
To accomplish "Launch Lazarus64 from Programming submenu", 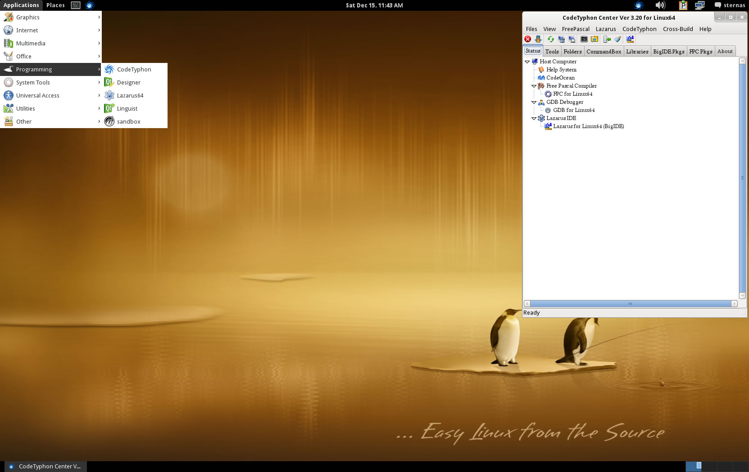I will pyautogui.click(x=135, y=95).
